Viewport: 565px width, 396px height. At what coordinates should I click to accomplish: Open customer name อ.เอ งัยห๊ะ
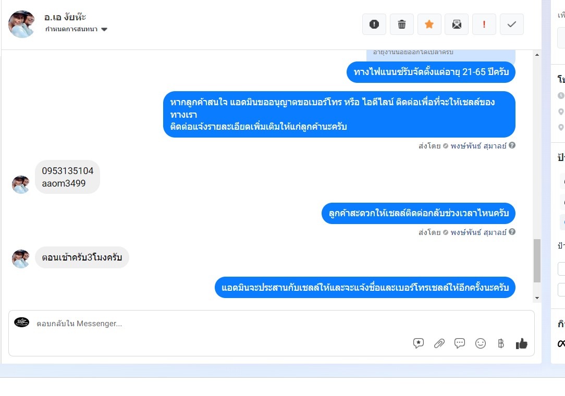click(x=65, y=17)
